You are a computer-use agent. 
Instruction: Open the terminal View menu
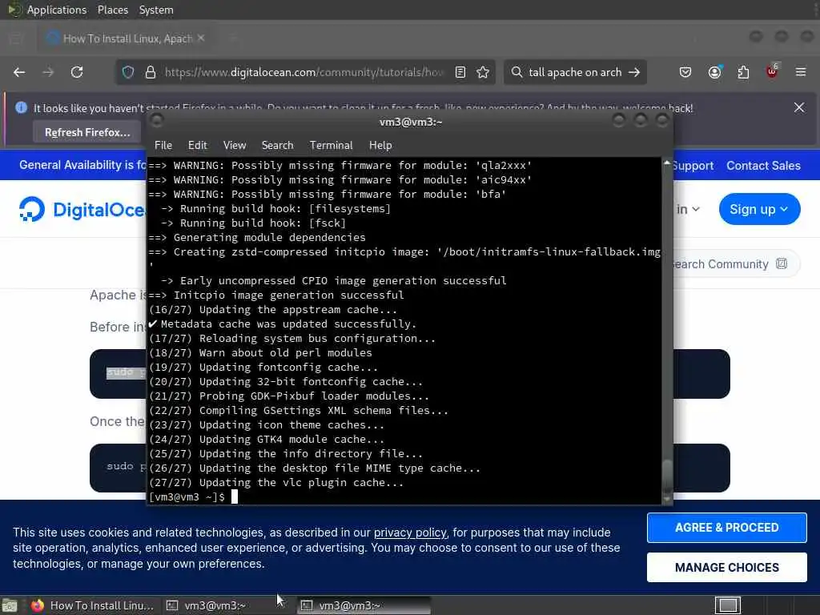pyautogui.click(x=235, y=146)
